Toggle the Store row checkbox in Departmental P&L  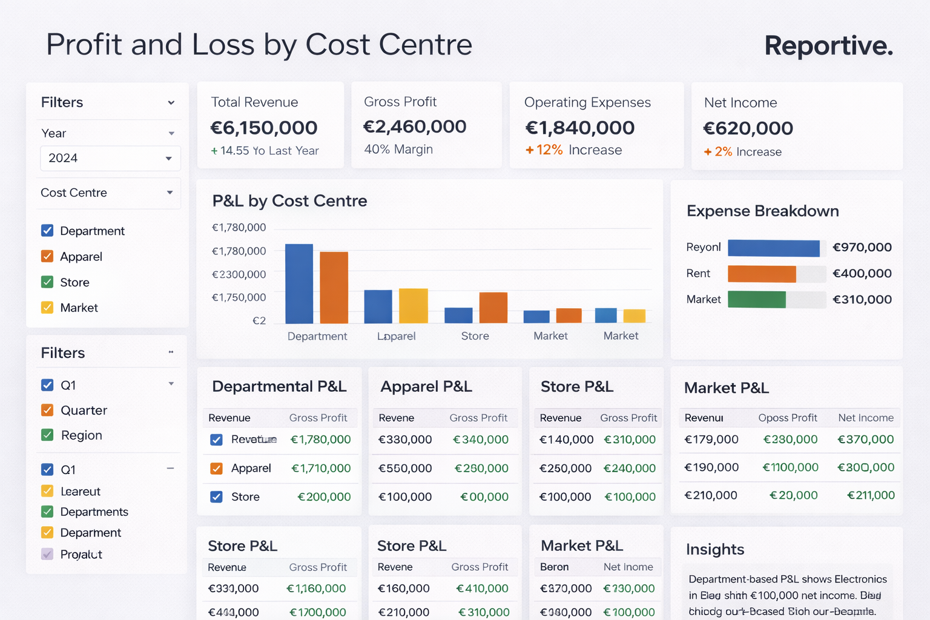click(x=216, y=496)
